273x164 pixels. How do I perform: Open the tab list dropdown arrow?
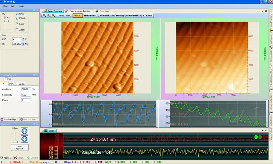coord(263,11)
